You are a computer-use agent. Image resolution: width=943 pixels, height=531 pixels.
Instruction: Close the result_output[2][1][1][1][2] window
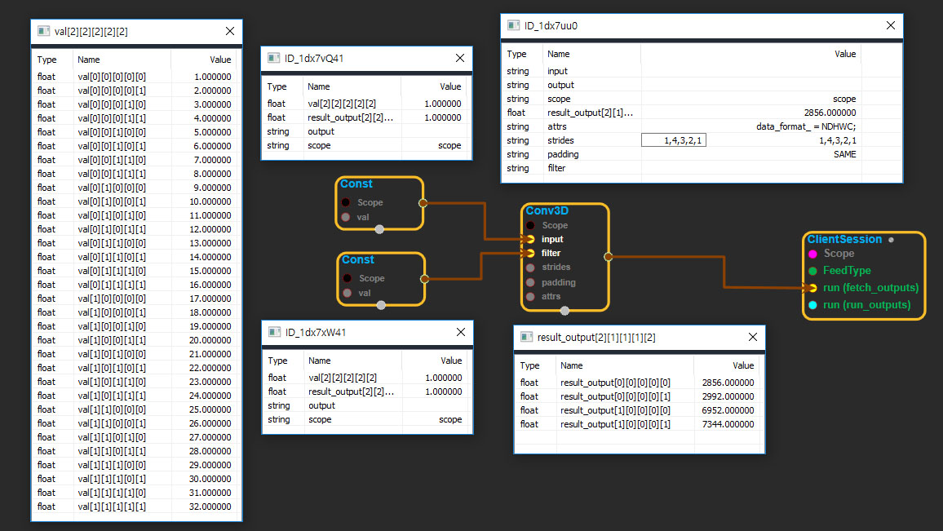753,337
